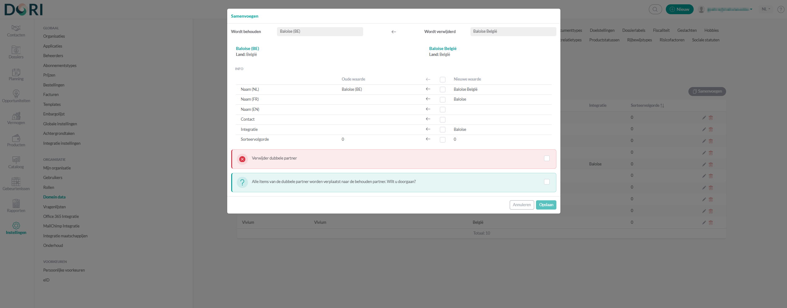The image size is (787, 308).
Task: Open Gebruikers in the organisation menu
Action: (53, 178)
